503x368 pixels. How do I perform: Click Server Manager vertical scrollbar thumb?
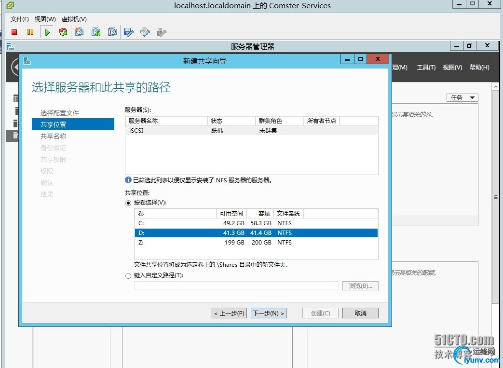click(x=496, y=197)
